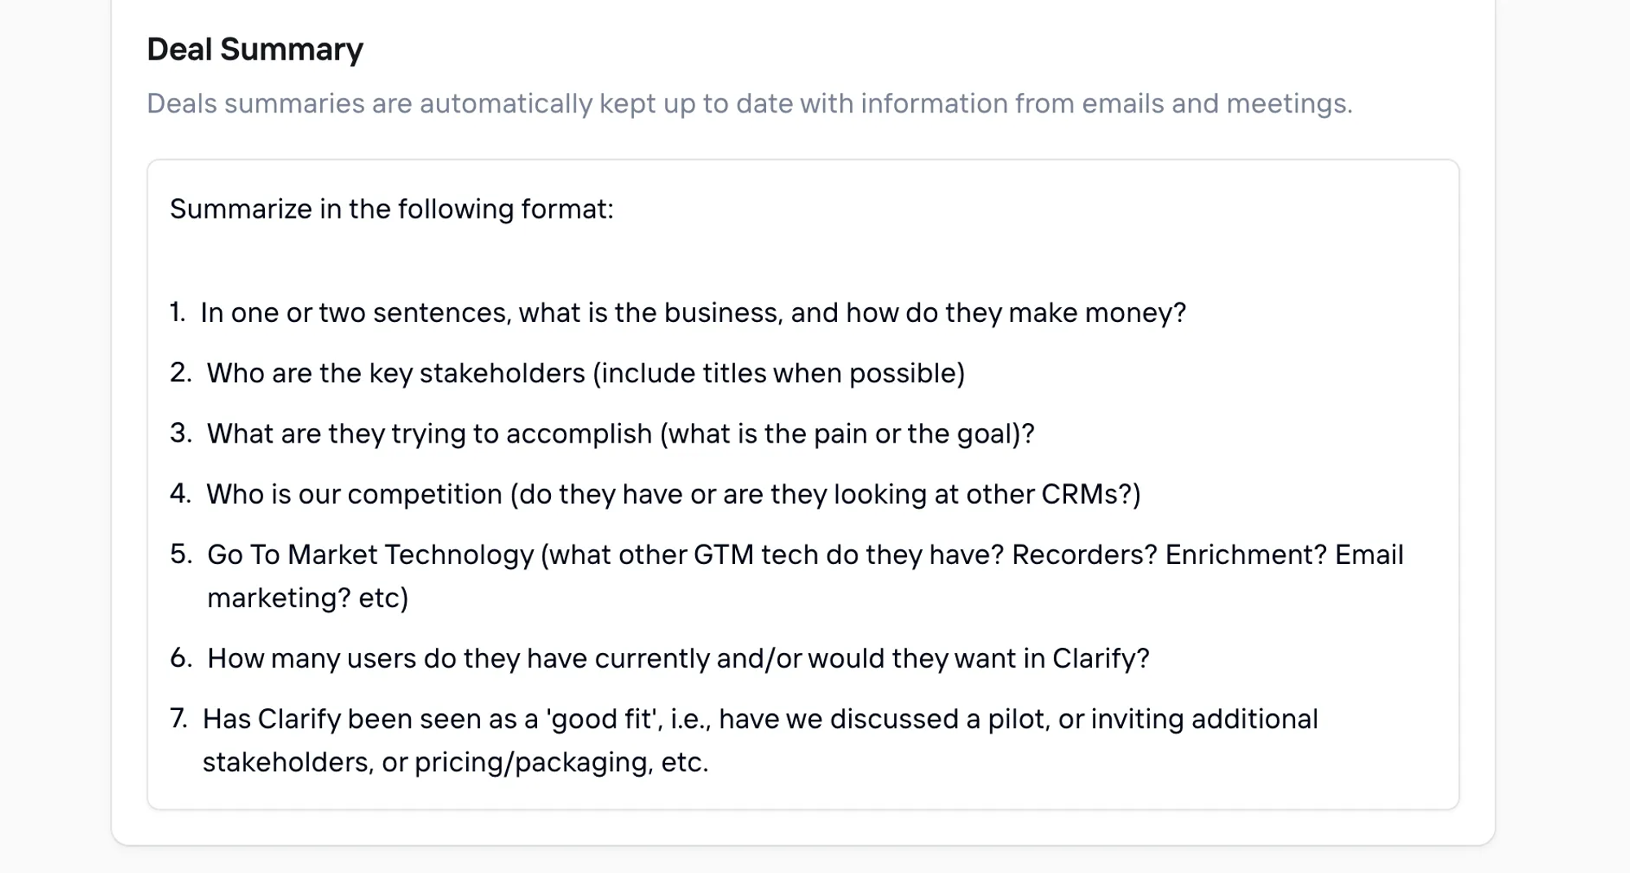
Task: Click '(include titles when possible)' text
Action: (x=779, y=373)
